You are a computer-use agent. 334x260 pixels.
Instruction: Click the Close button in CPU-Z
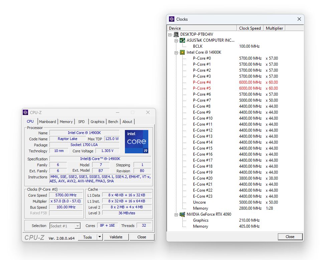(x=142, y=237)
